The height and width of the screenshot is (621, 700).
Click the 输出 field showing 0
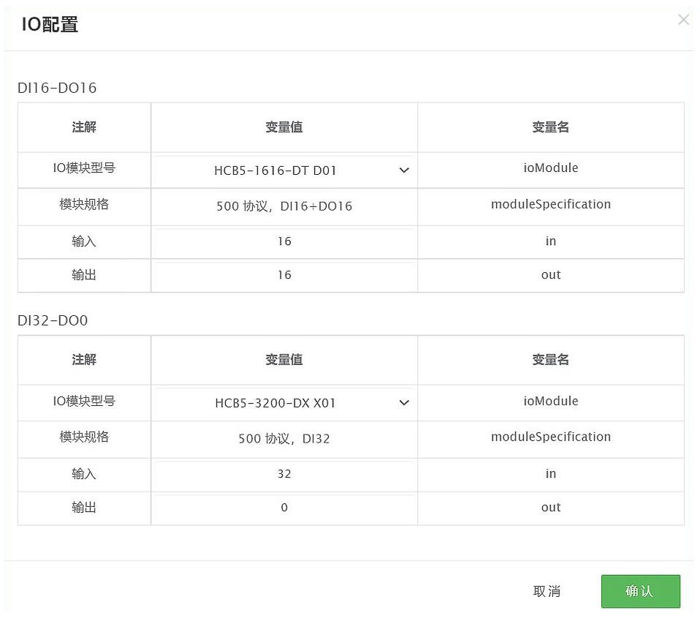click(x=284, y=508)
